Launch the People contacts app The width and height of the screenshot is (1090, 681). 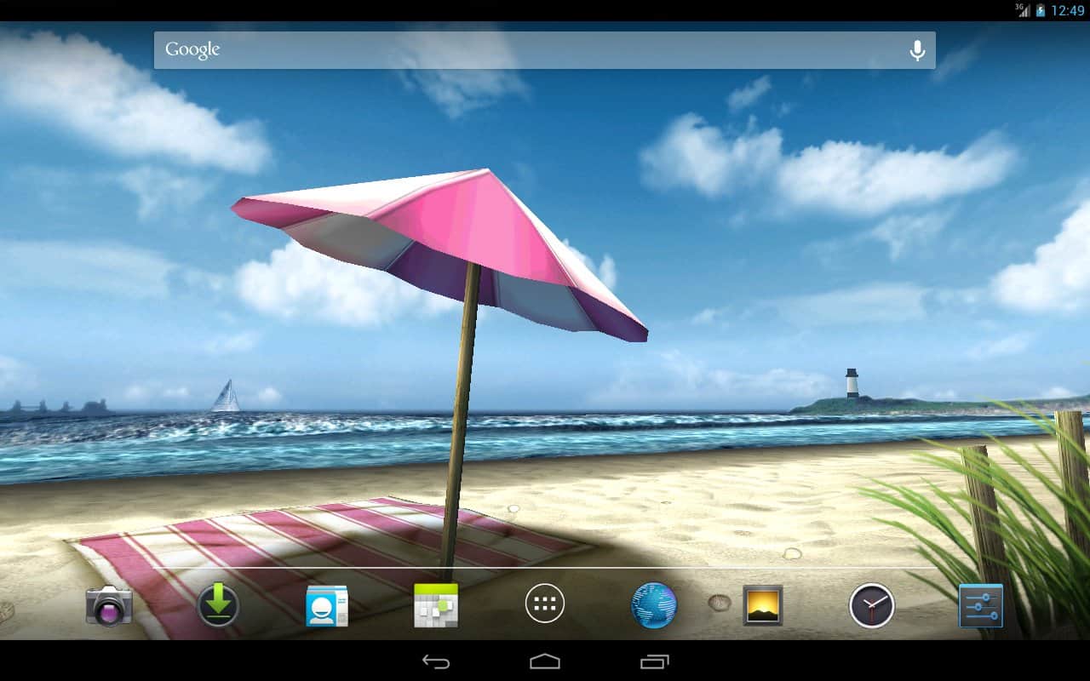(x=327, y=606)
